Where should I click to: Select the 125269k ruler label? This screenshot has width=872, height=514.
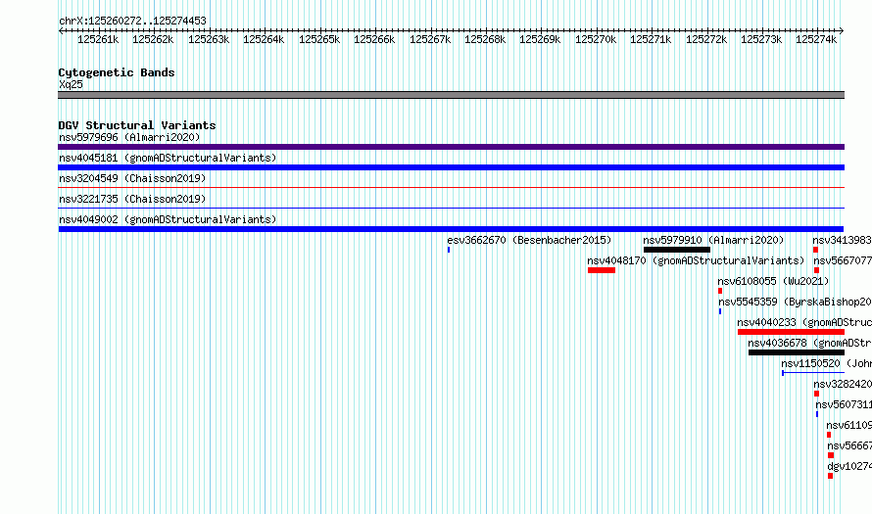[x=540, y=39]
